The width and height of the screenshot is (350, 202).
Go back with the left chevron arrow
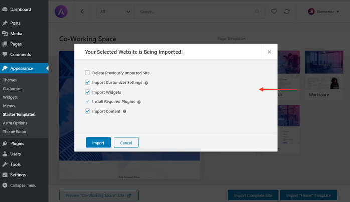click(82, 12)
